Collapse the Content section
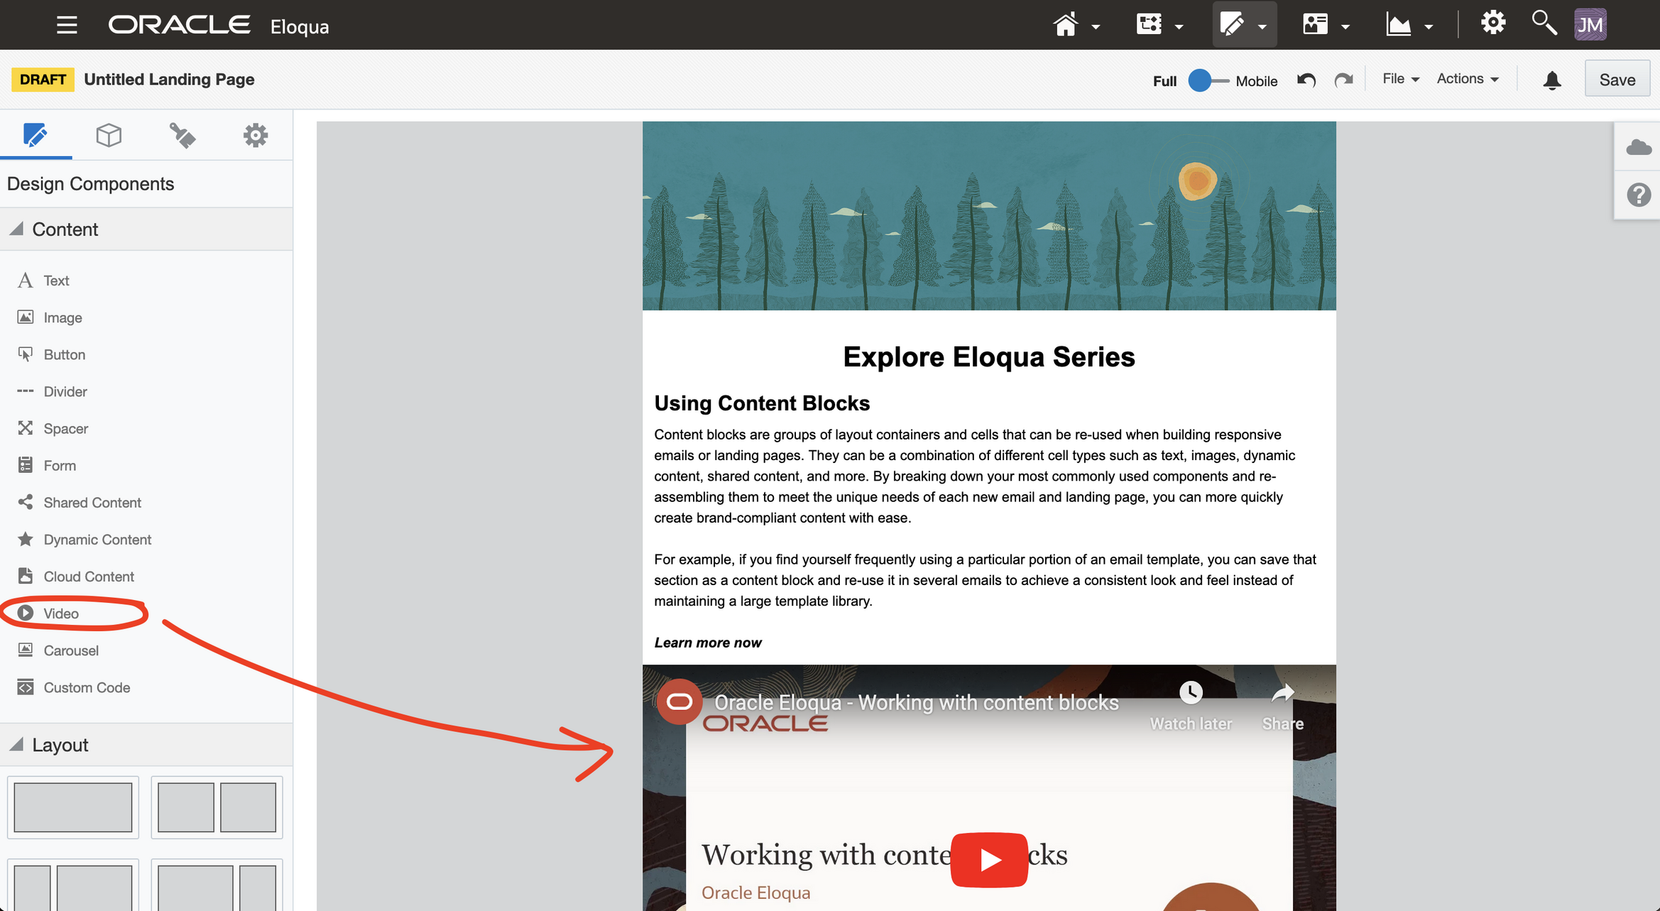 tap(17, 229)
